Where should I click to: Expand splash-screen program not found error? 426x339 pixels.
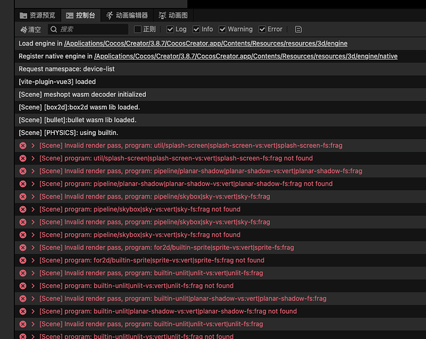(33, 159)
